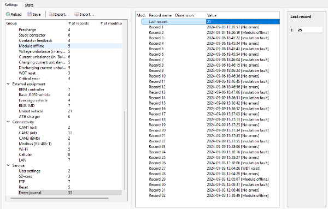This screenshot has width=328, height=209.
Task: Click the Mod. column header
Action: 142,15
